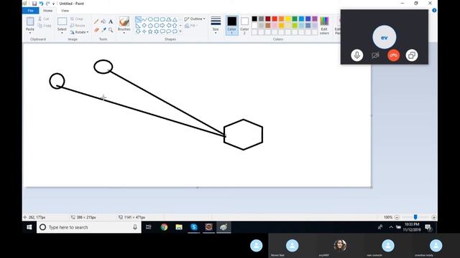Select the Right arrow shape

click(x=162, y=26)
